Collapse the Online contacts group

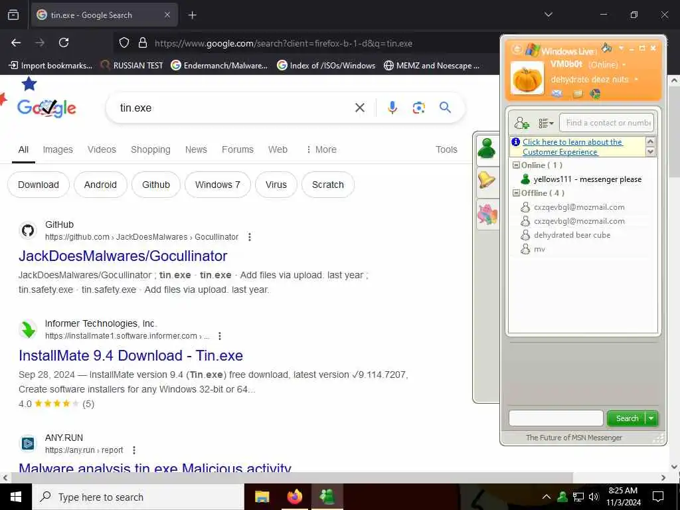click(x=516, y=165)
